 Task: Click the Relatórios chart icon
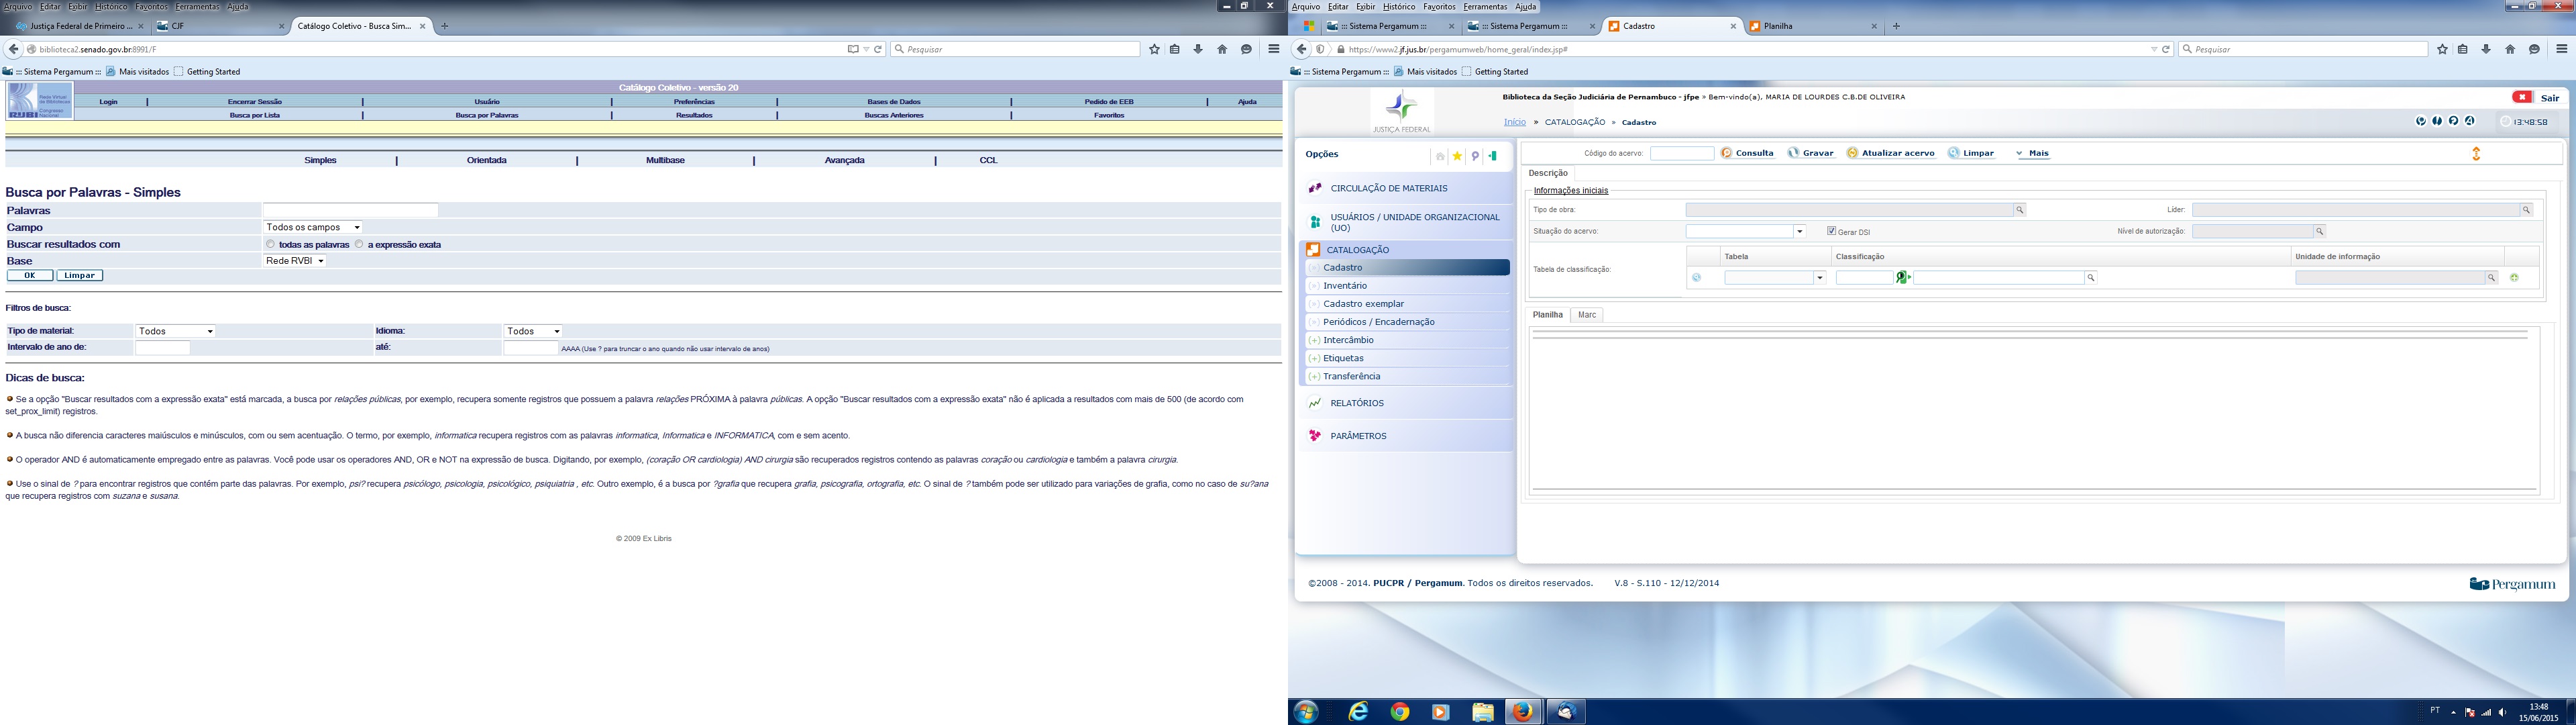[1315, 403]
